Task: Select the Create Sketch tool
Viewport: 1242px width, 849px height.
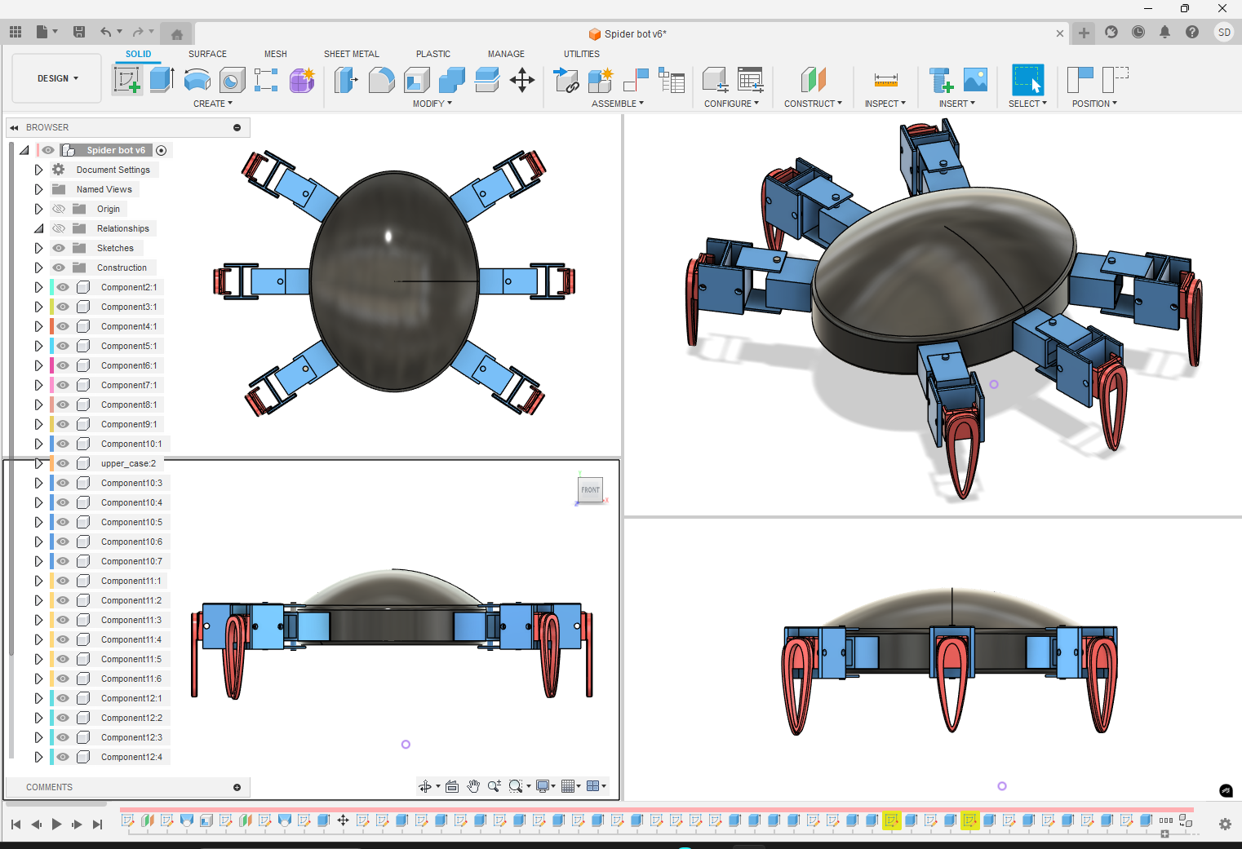Action: pyautogui.click(x=126, y=80)
